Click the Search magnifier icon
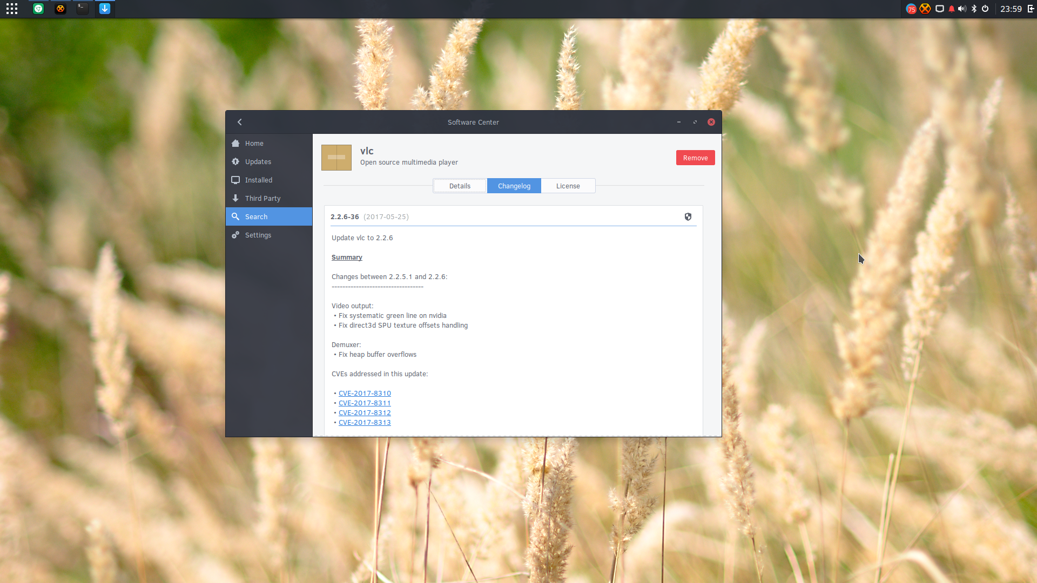Viewport: 1037px width, 583px height. tap(235, 217)
